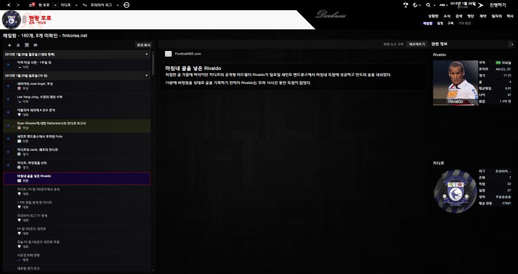Switch to the 구독 tab
Image resolution: width=518 pixels, height=274 pixels.
point(450,23)
